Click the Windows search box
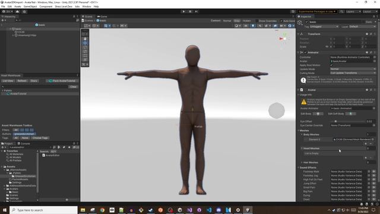The width and height of the screenshot is (380, 214). pyautogui.click(x=43, y=210)
